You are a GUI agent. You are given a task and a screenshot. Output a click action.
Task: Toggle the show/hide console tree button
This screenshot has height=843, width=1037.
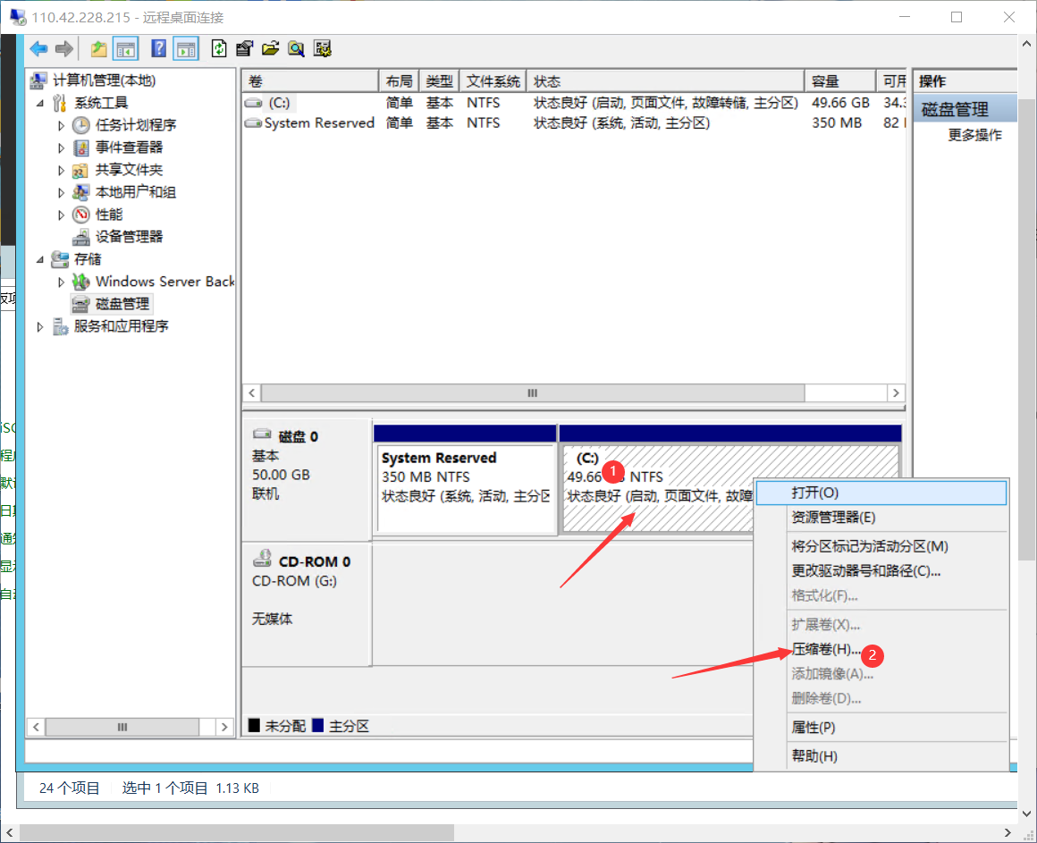(125, 48)
